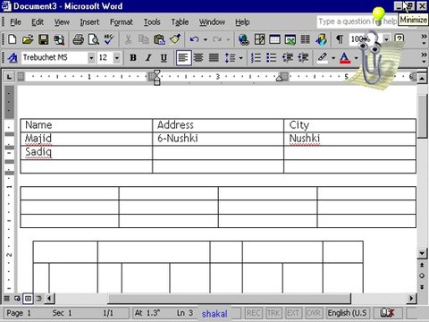Toggle underline formatting

164,57
